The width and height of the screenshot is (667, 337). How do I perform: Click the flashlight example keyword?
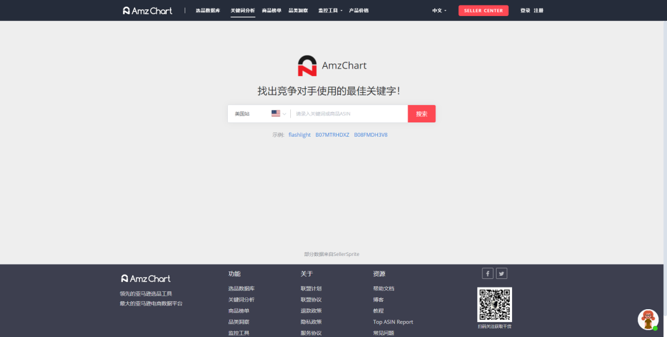[300, 135]
